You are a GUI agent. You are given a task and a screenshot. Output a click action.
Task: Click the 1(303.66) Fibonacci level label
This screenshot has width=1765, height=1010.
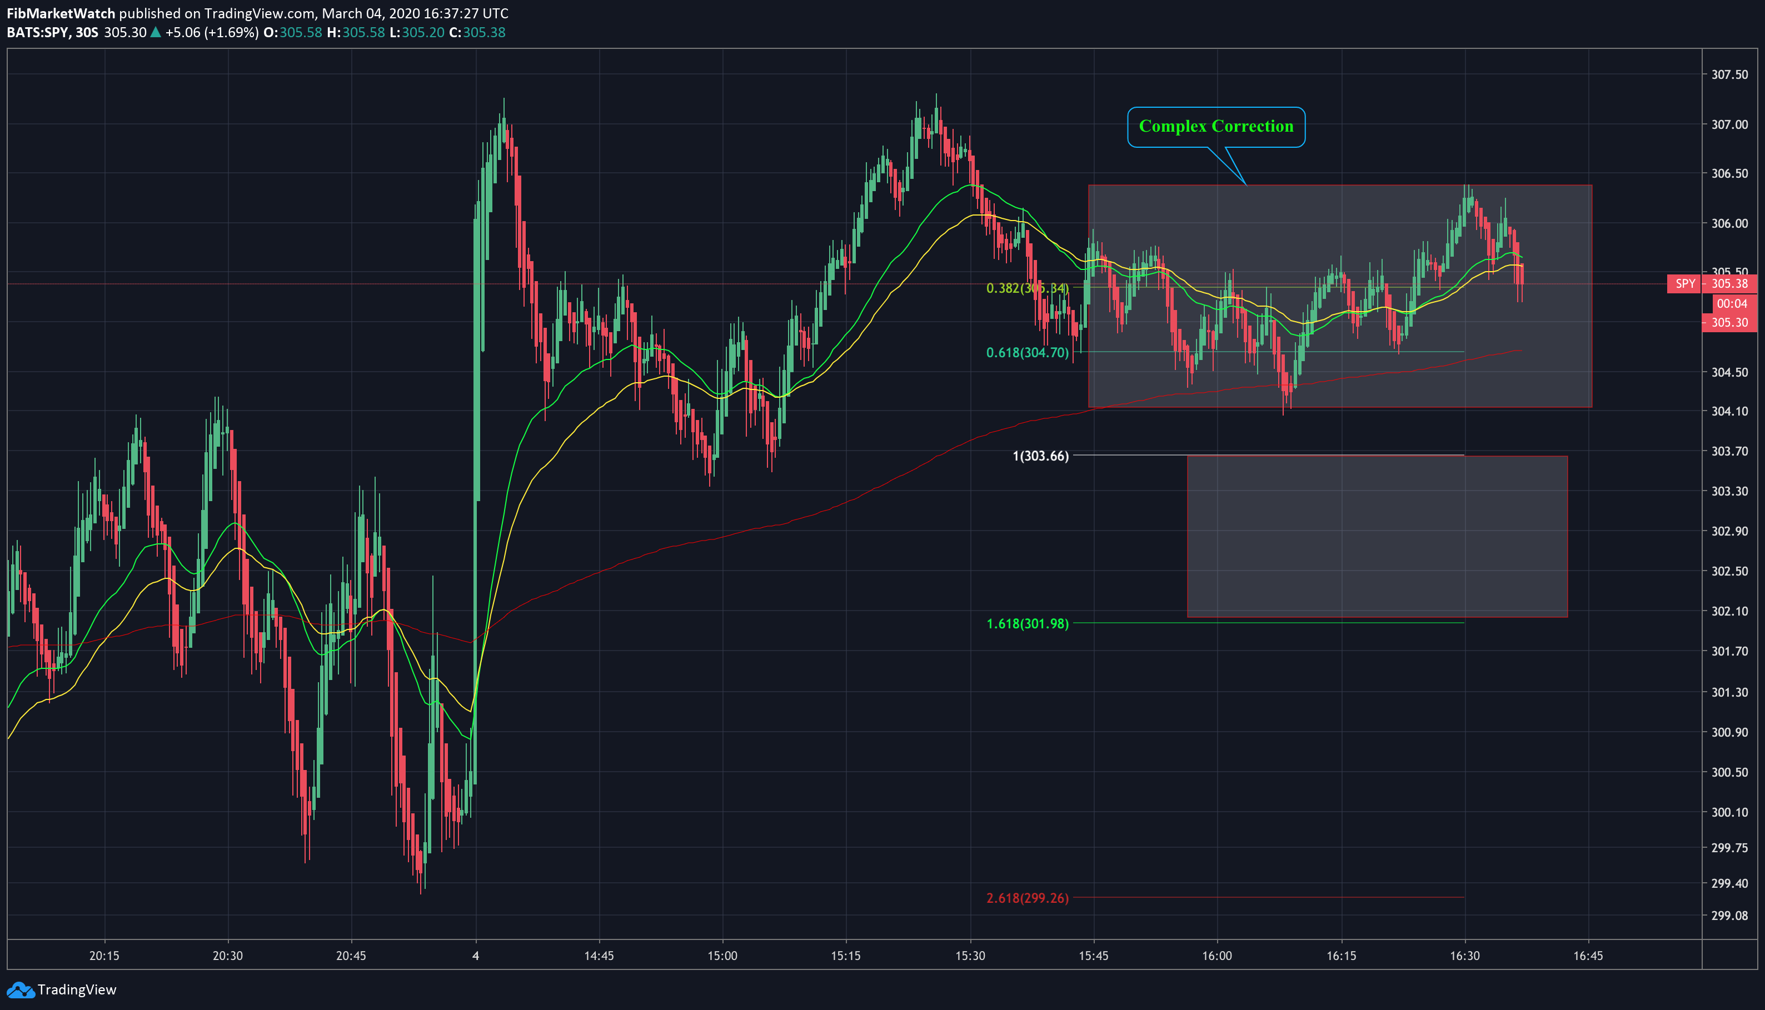click(x=1041, y=456)
